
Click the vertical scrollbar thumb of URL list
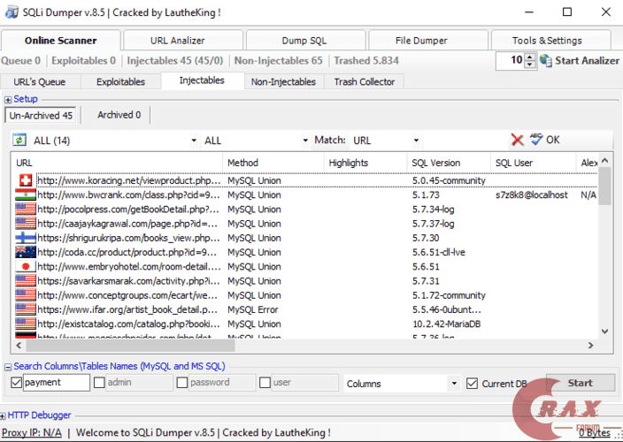604,187
